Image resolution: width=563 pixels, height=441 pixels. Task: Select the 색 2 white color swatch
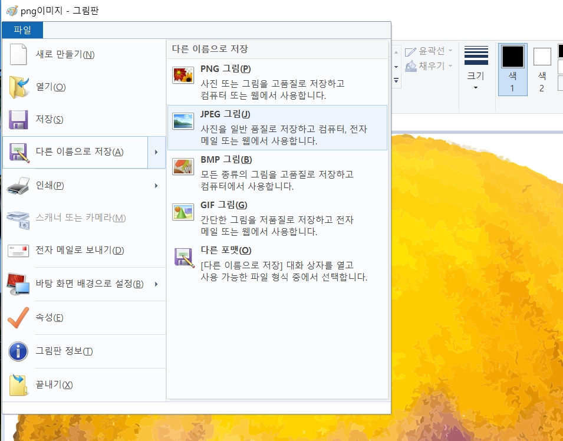(x=542, y=57)
